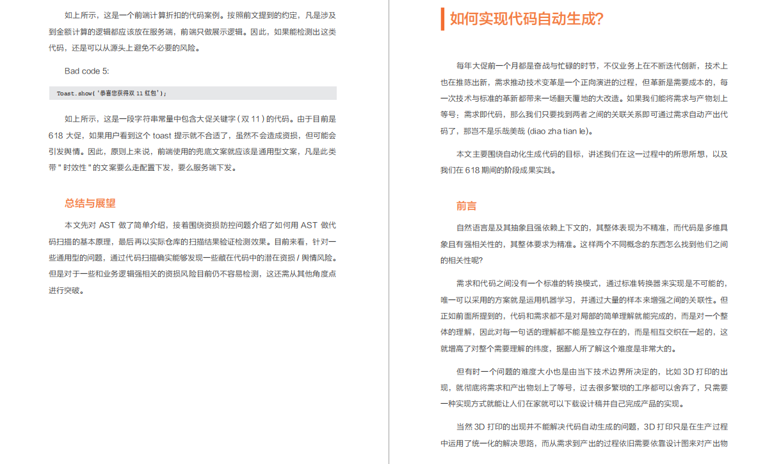Click the line starting "本文主要围绕自动化生成代码"
The image size is (765, 464).
tap(592, 154)
